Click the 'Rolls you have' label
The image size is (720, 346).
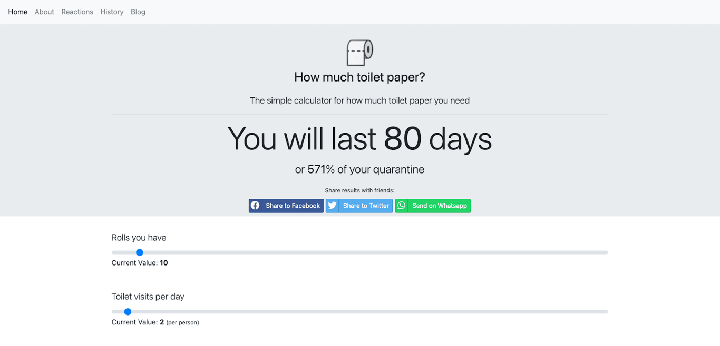point(139,238)
